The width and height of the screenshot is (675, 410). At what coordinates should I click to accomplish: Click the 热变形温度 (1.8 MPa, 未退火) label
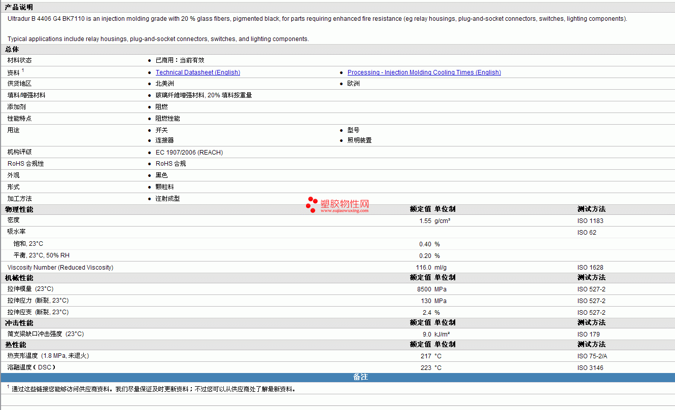click(48, 356)
